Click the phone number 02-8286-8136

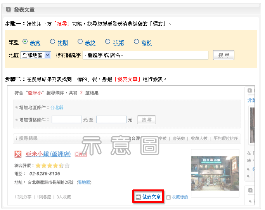(x=45, y=174)
